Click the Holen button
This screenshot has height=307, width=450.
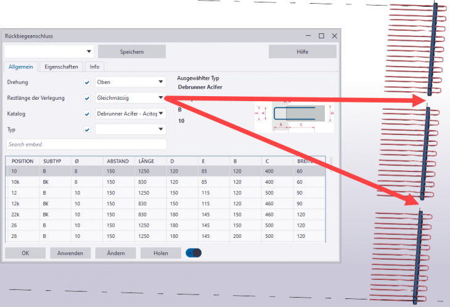pos(160,253)
